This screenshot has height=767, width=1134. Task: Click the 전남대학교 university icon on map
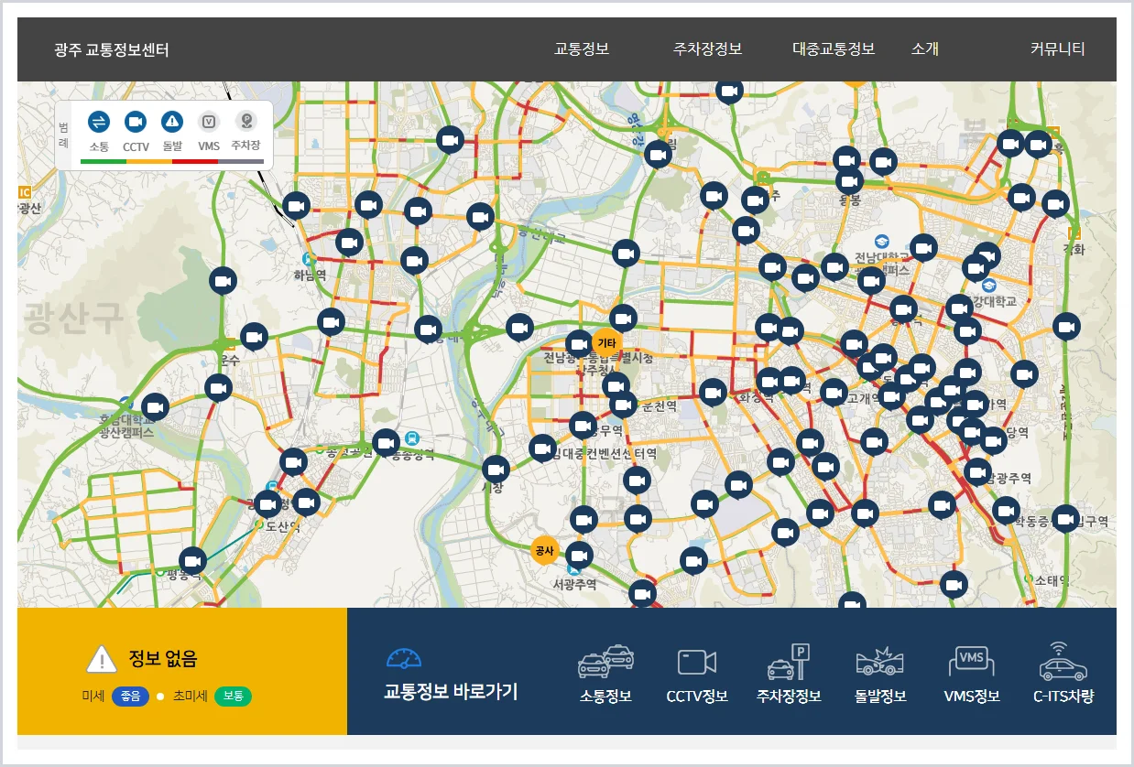click(881, 243)
